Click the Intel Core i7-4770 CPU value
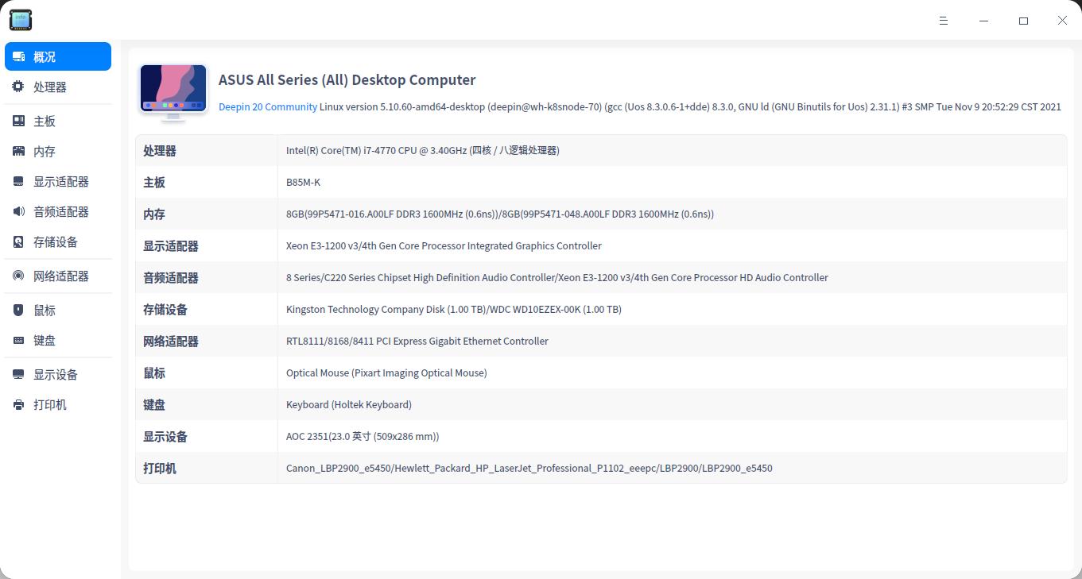Image resolution: width=1082 pixels, height=579 pixels. click(x=423, y=150)
